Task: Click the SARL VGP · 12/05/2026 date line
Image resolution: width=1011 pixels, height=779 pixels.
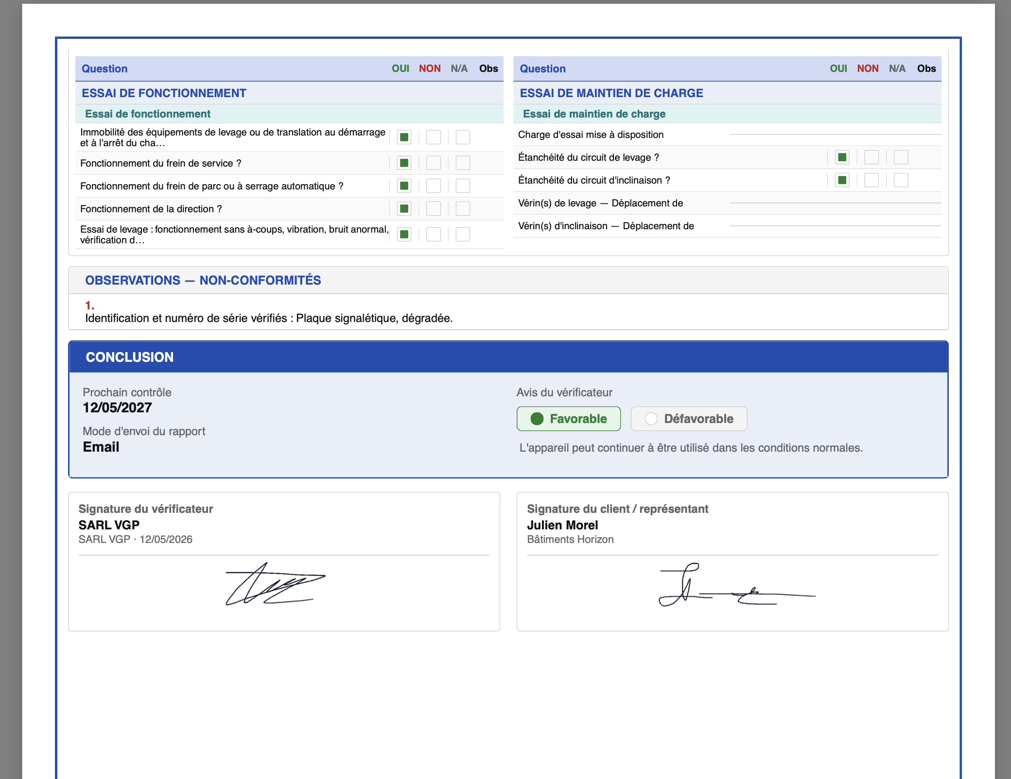Action: [136, 539]
